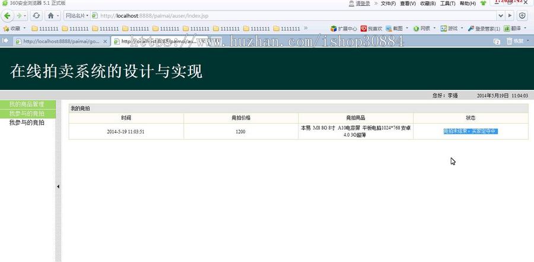Click the 收藏 favorites star
Screen dimensions: 534x262
coord(12,28)
